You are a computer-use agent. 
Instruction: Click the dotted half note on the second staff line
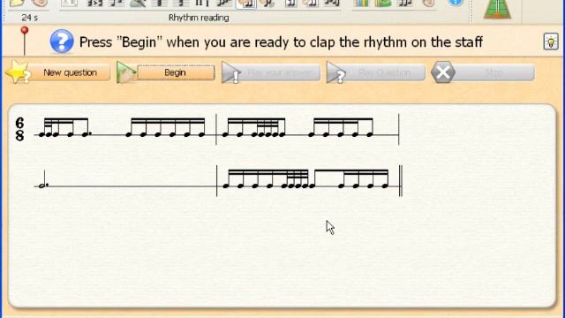(43, 180)
